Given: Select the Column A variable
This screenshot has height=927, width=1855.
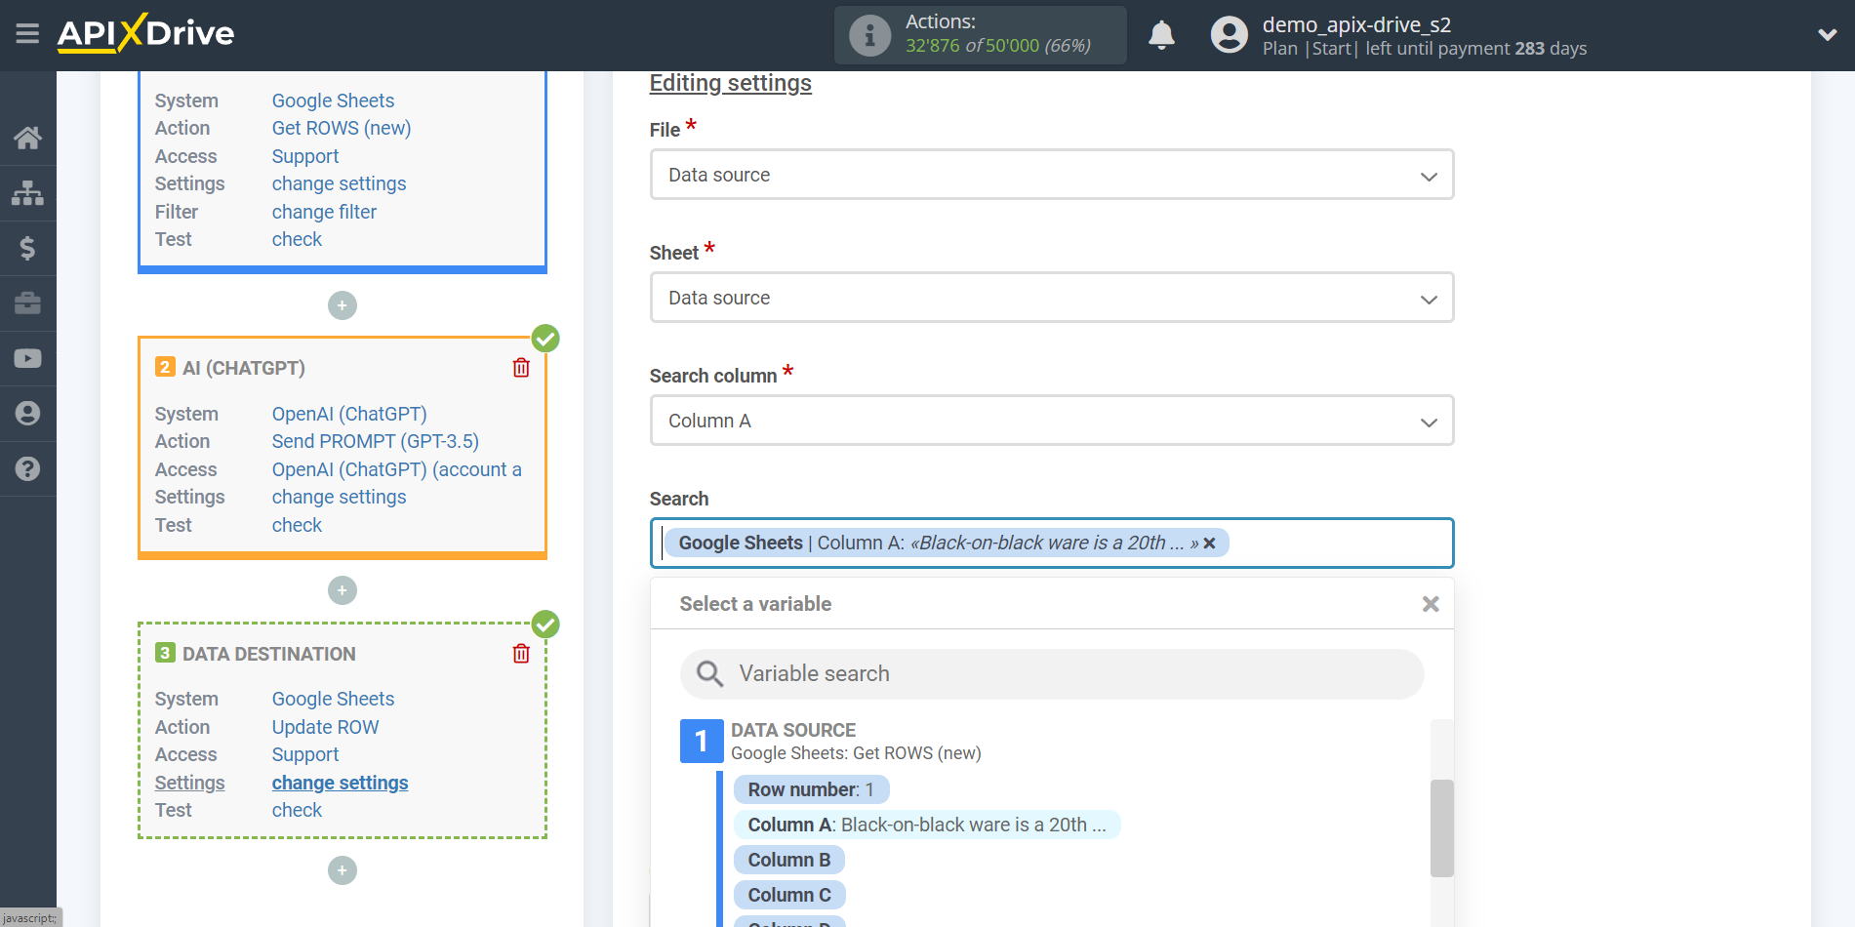Looking at the screenshot, I should (927, 825).
